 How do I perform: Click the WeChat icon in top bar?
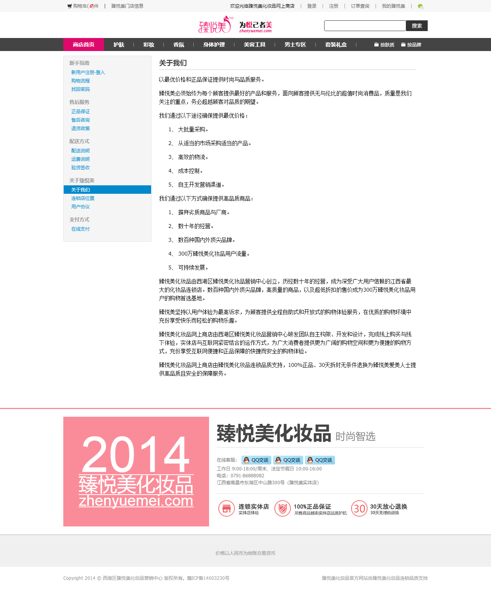click(420, 6)
